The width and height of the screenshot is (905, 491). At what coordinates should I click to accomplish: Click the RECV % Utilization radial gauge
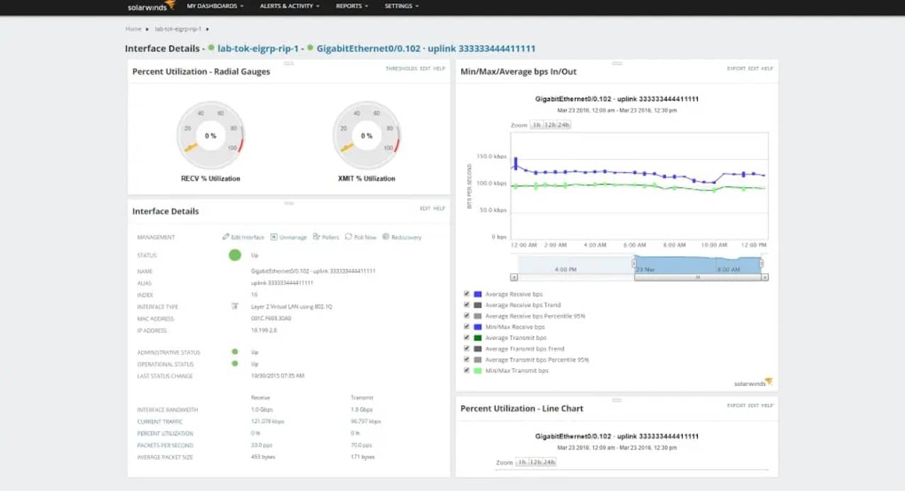(211, 135)
